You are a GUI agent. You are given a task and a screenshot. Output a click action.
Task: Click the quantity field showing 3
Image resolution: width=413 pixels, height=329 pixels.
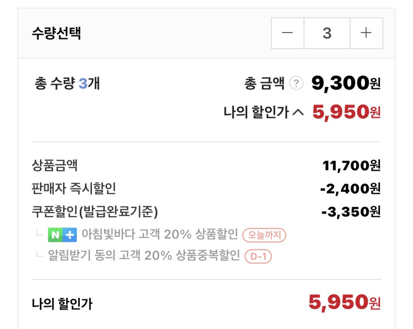[327, 33]
